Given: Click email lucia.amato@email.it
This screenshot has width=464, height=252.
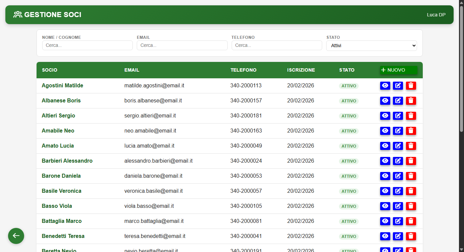Looking at the screenshot, I should (149, 146).
